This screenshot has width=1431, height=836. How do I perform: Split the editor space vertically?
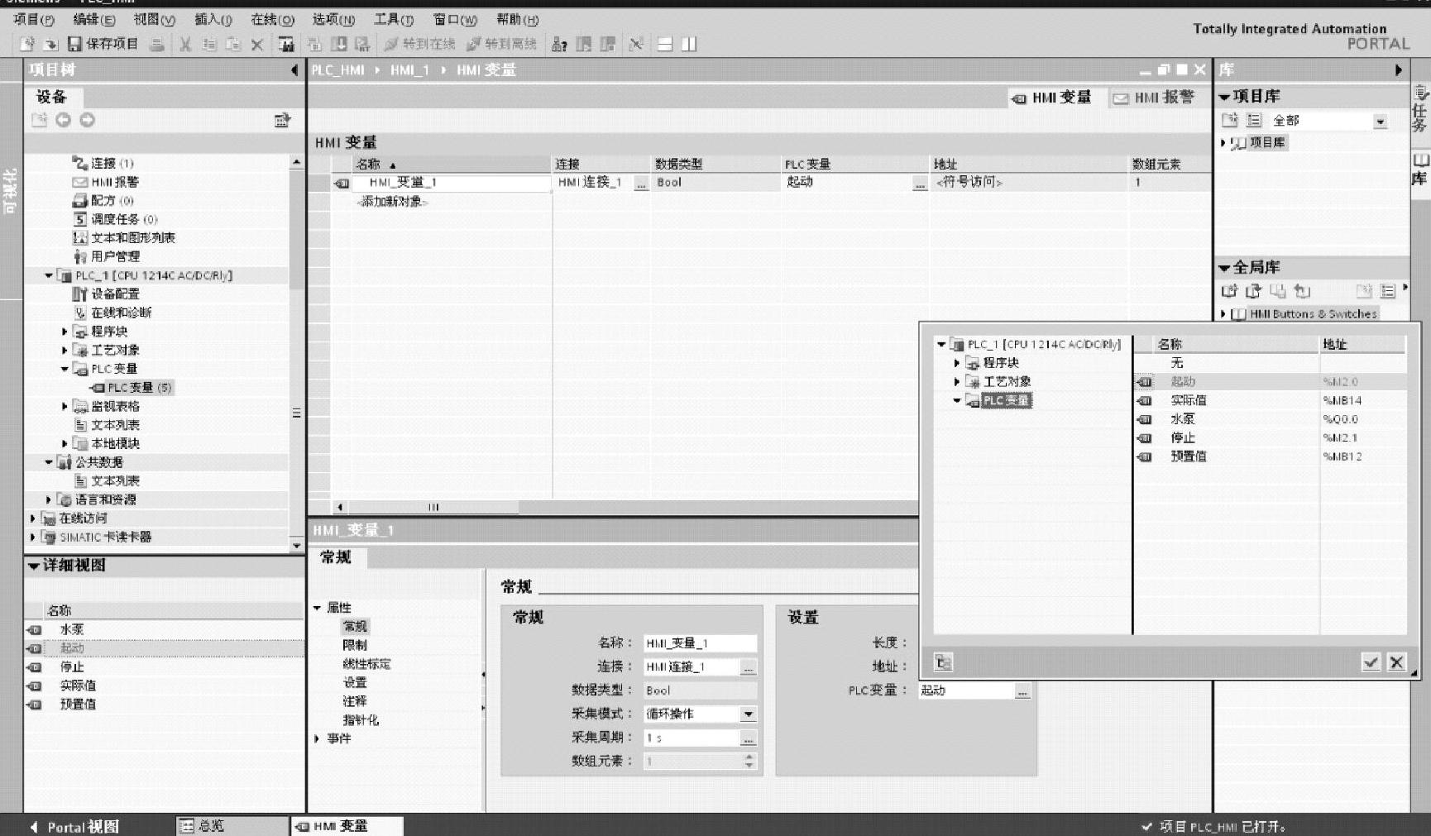tap(689, 44)
